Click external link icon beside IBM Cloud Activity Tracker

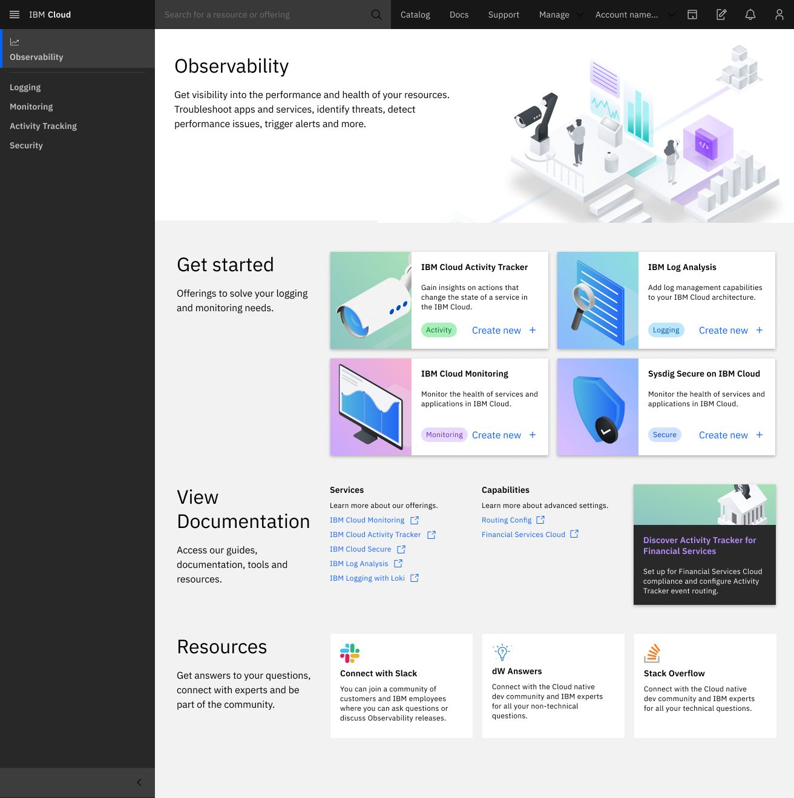point(431,535)
